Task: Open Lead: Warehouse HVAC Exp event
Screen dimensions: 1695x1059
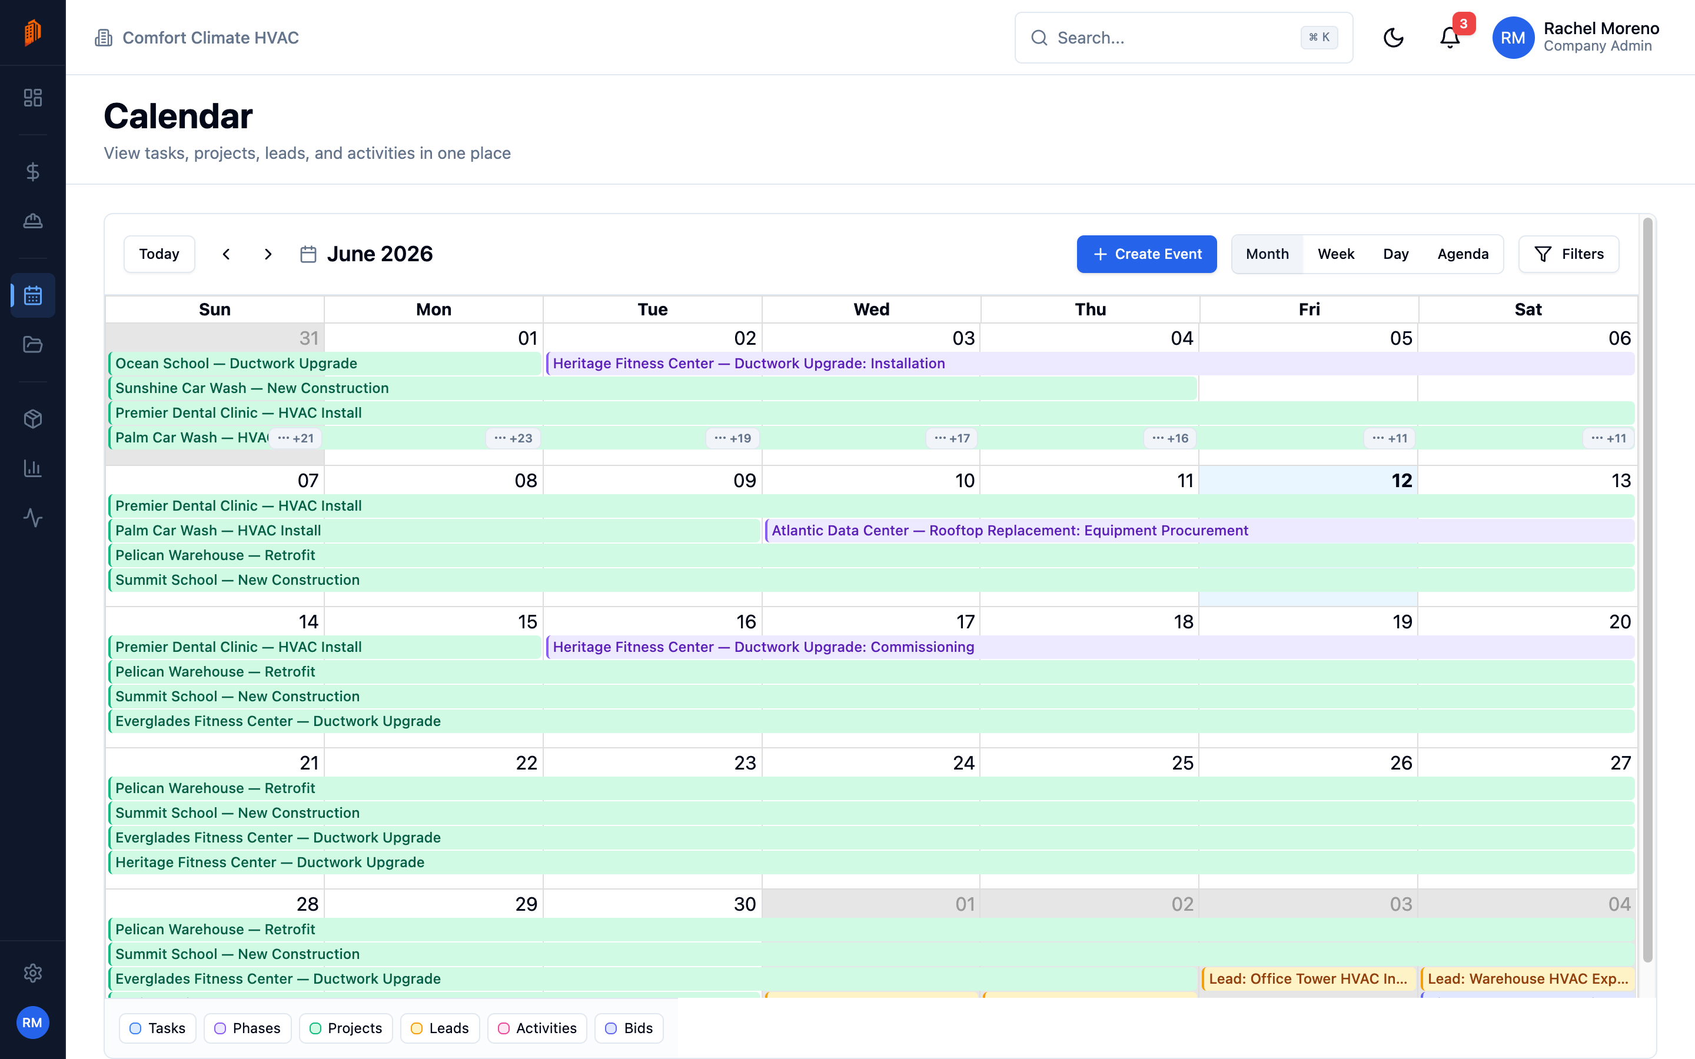Action: pos(1528,978)
